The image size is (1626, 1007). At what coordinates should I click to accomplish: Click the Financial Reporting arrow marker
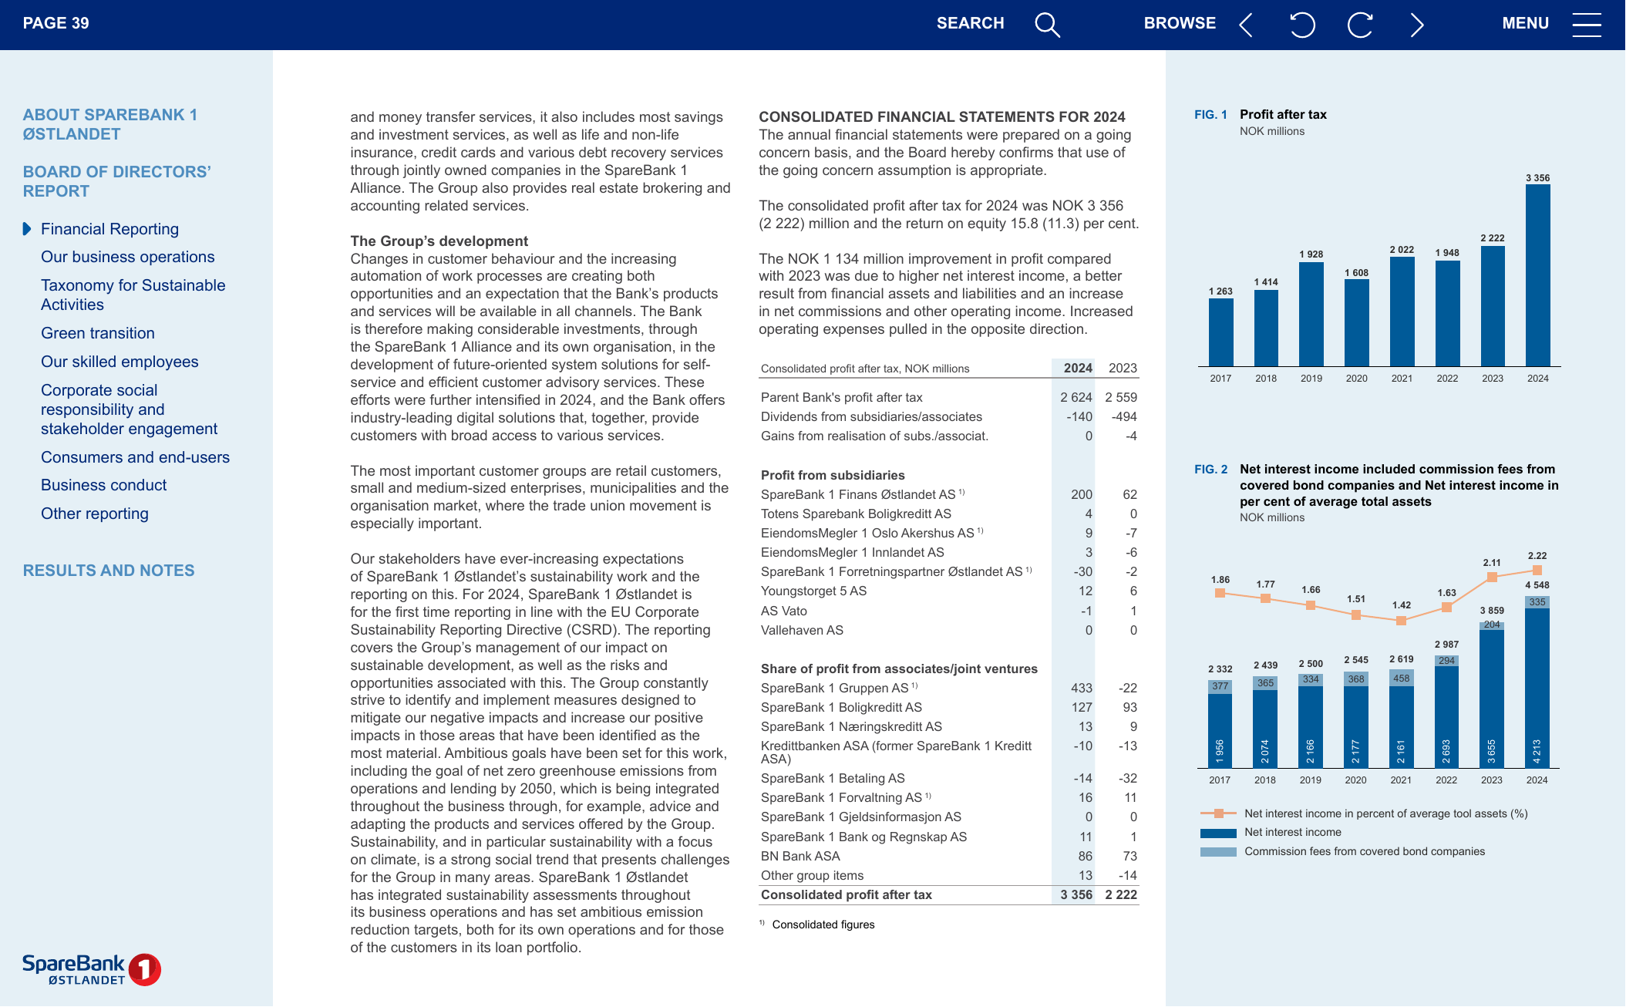click(x=27, y=229)
